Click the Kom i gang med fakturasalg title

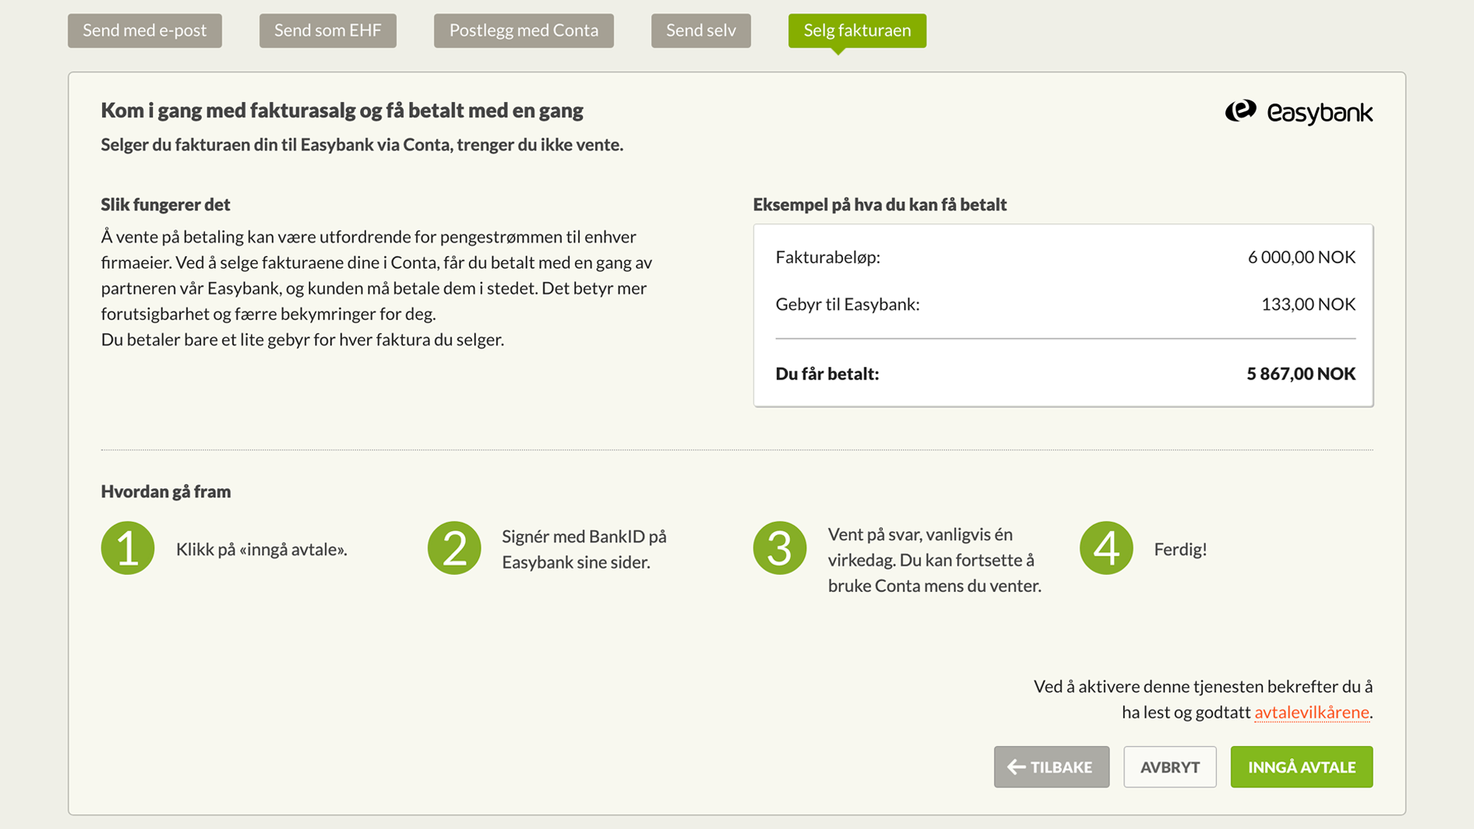pos(342,111)
